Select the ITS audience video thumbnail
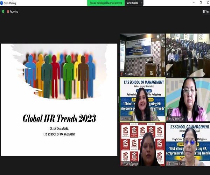This screenshot has height=175, width=210. pyautogui.click(x=188, y=55)
